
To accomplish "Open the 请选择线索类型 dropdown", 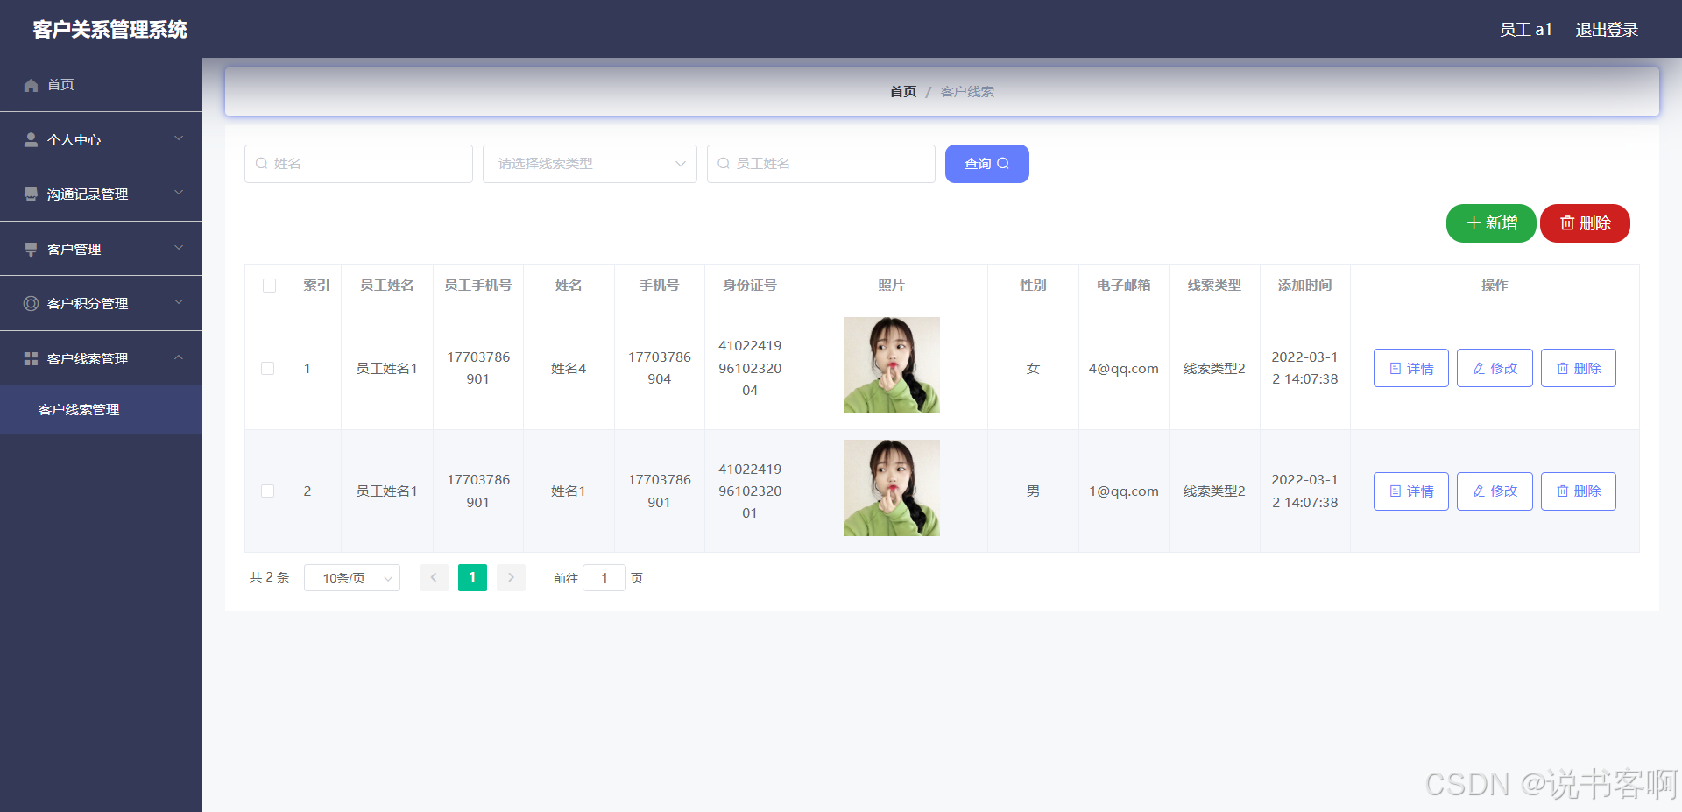I will coord(590,164).
